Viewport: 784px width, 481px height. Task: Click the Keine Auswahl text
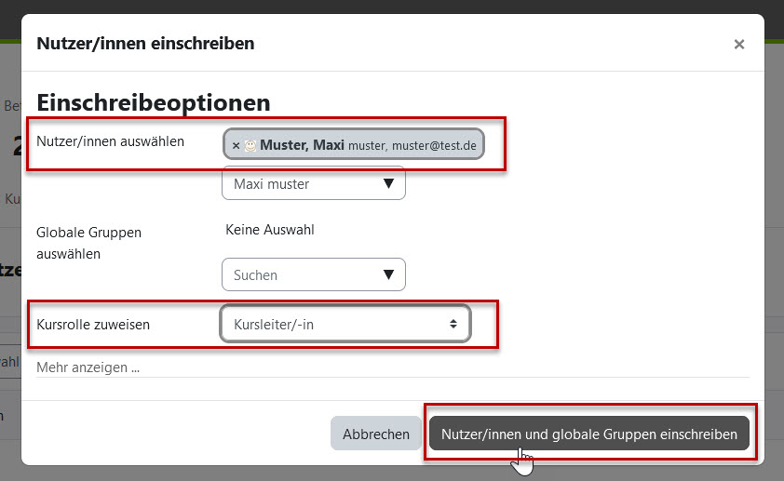[270, 229]
